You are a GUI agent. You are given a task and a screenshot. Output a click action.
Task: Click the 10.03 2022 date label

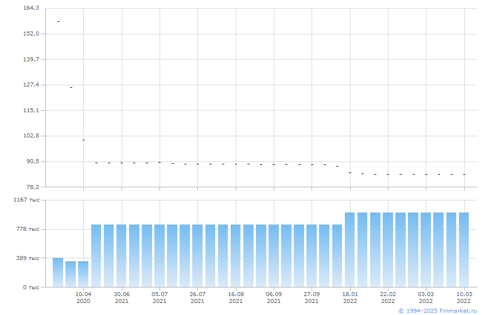[x=464, y=297]
